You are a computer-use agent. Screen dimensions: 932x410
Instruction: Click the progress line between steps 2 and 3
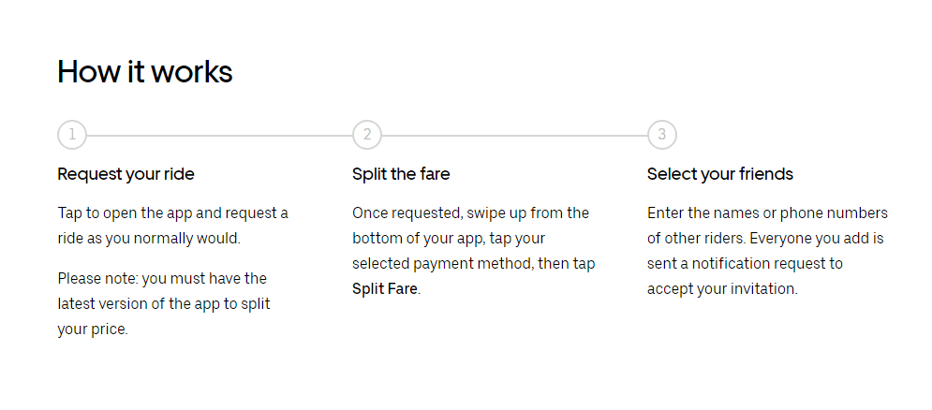click(514, 136)
